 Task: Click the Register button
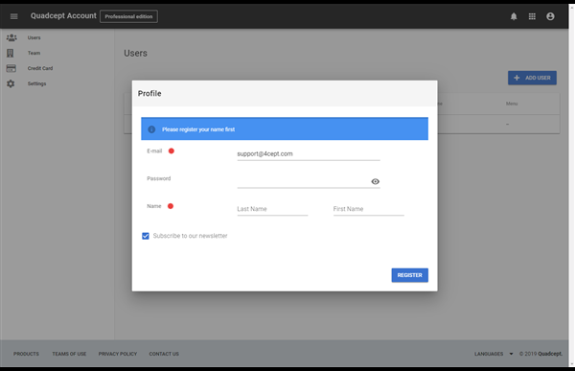click(409, 275)
